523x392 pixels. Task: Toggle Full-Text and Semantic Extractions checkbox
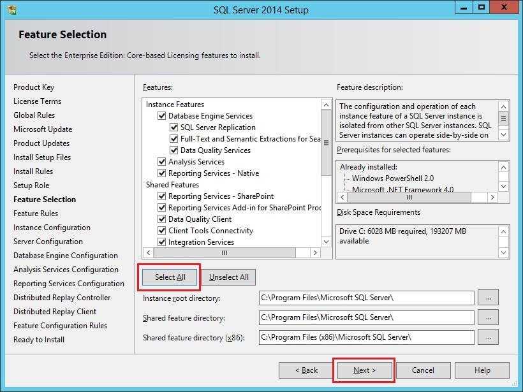pos(173,139)
